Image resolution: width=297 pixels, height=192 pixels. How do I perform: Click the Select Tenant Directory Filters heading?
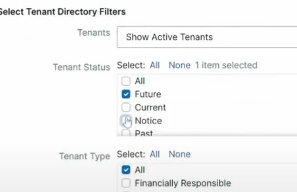coord(62,12)
